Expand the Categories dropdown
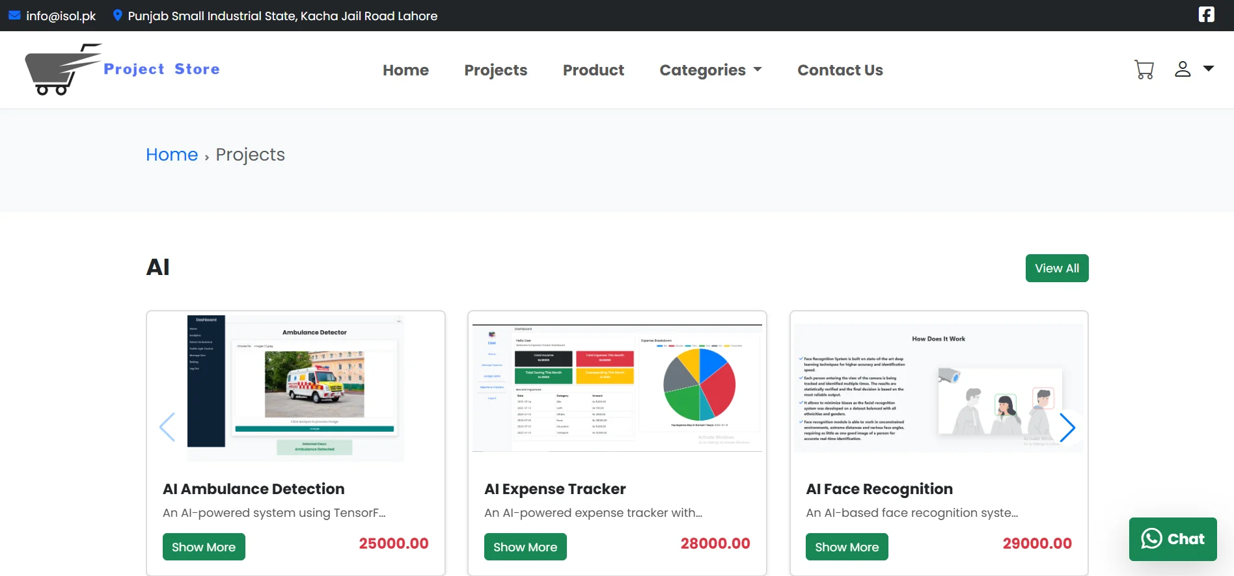This screenshot has width=1234, height=576. 710,70
